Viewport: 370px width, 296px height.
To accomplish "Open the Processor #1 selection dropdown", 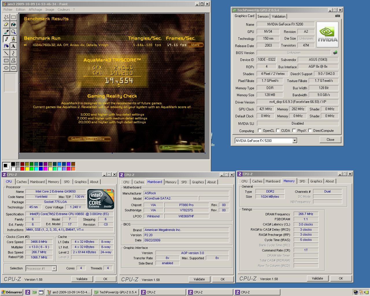I will (54, 269).
